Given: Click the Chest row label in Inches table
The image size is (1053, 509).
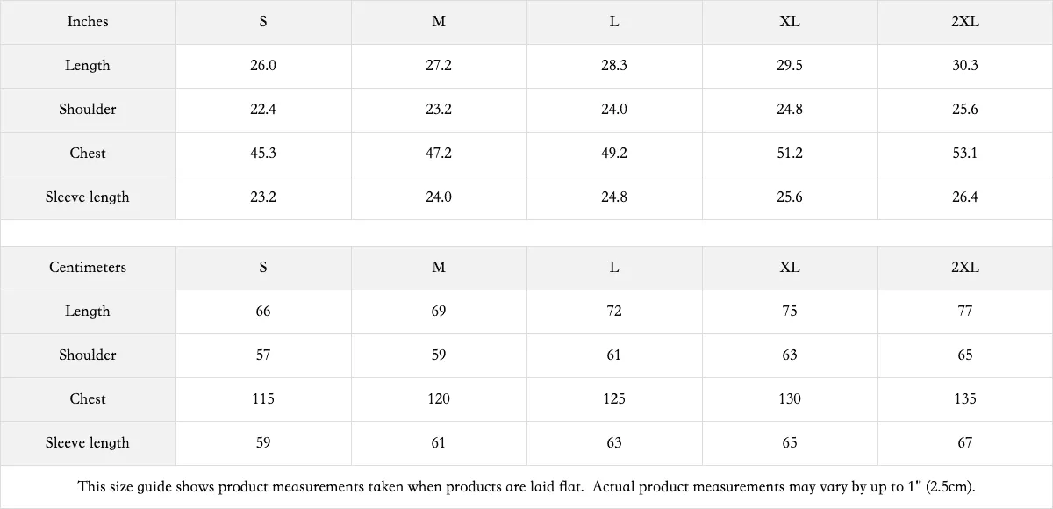Looking at the screenshot, I should pos(88,154).
